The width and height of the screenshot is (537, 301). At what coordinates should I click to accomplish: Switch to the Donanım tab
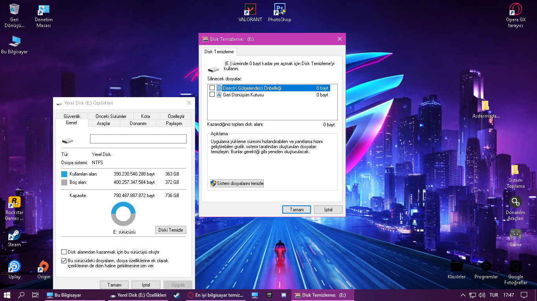(x=138, y=123)
